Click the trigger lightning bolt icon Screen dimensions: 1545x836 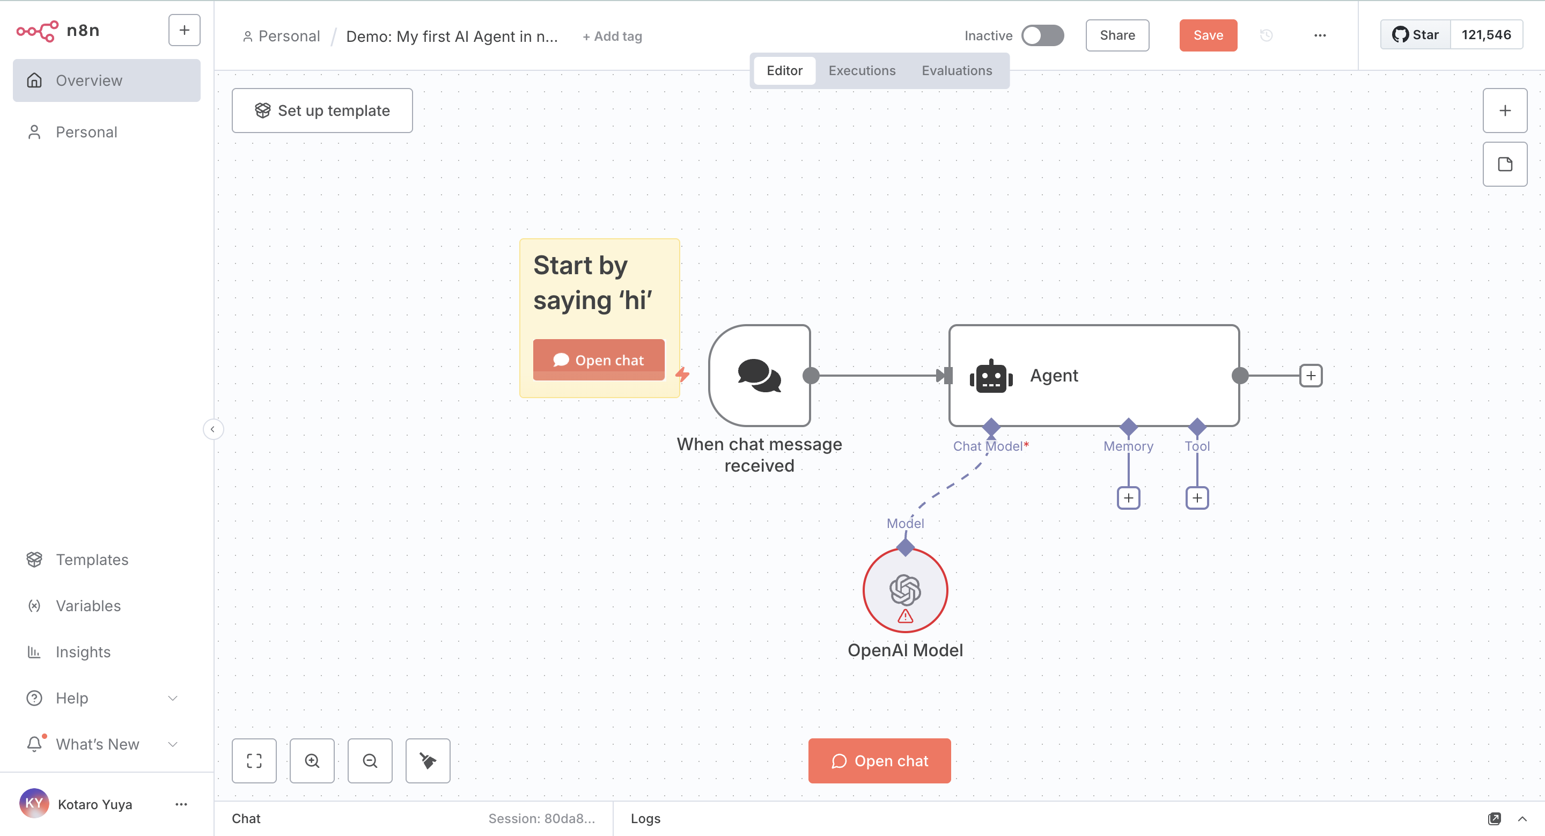682,374
